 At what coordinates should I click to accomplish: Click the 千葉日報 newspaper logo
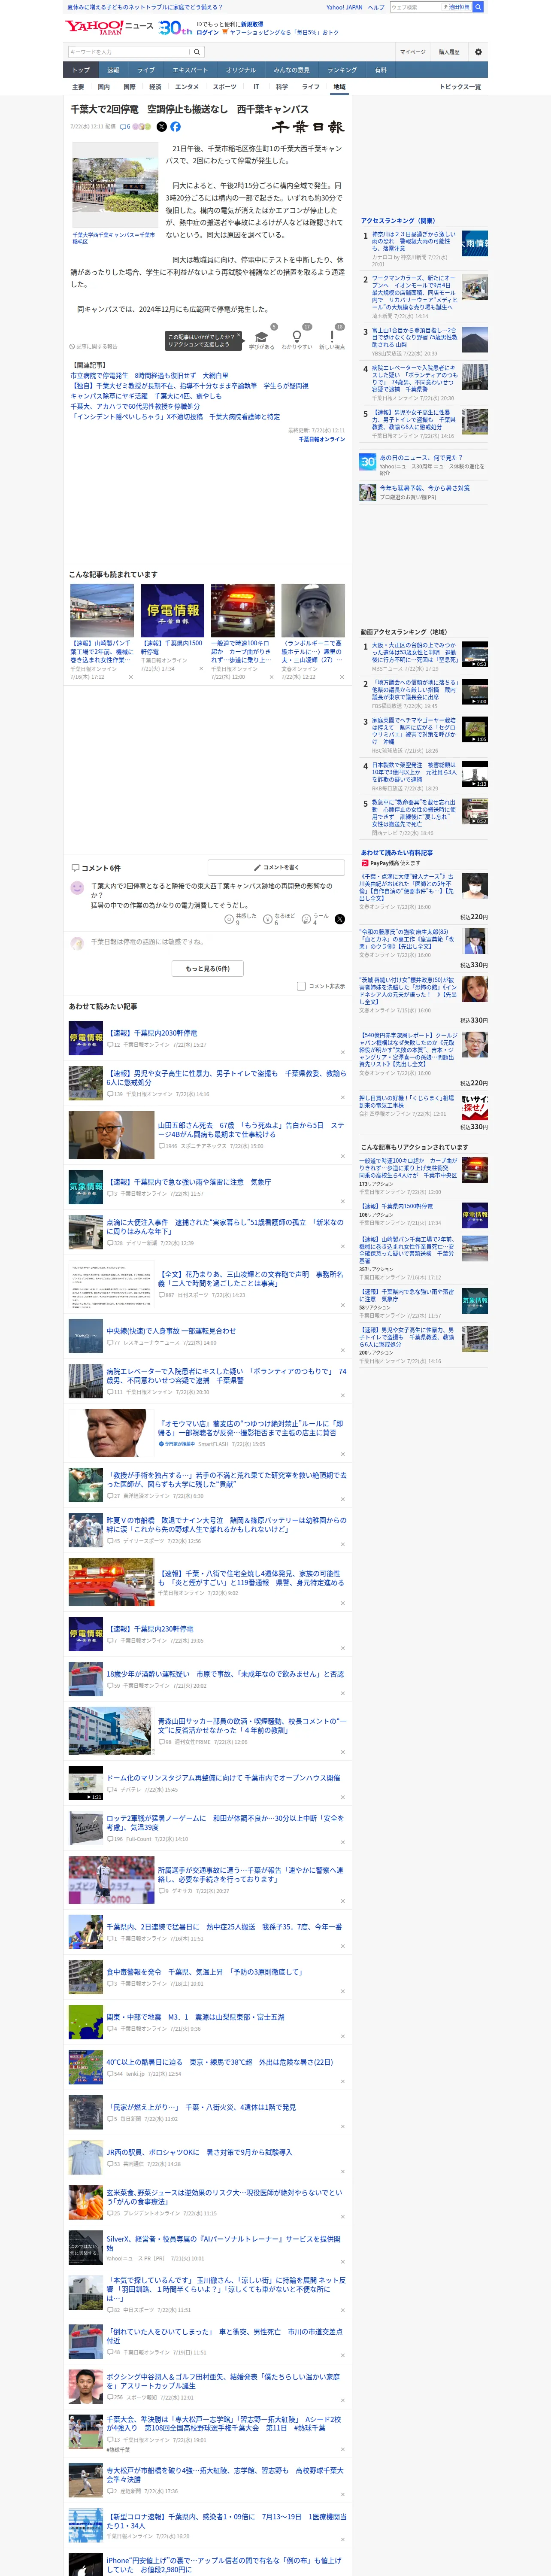308,127
